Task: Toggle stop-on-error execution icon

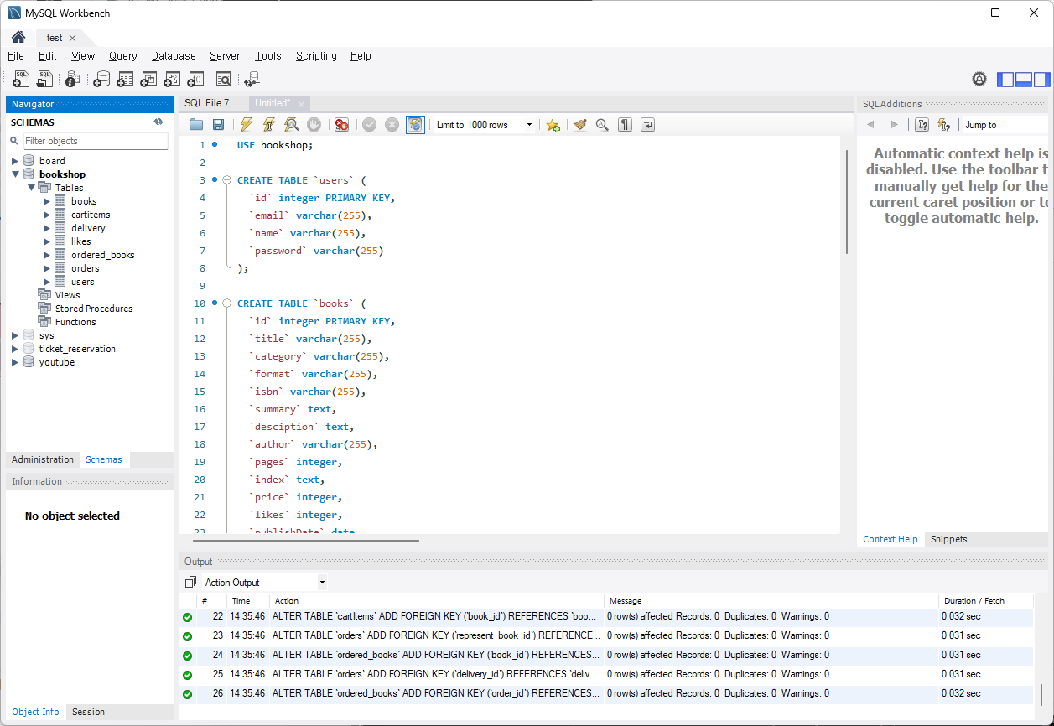Action: (341, 125)
